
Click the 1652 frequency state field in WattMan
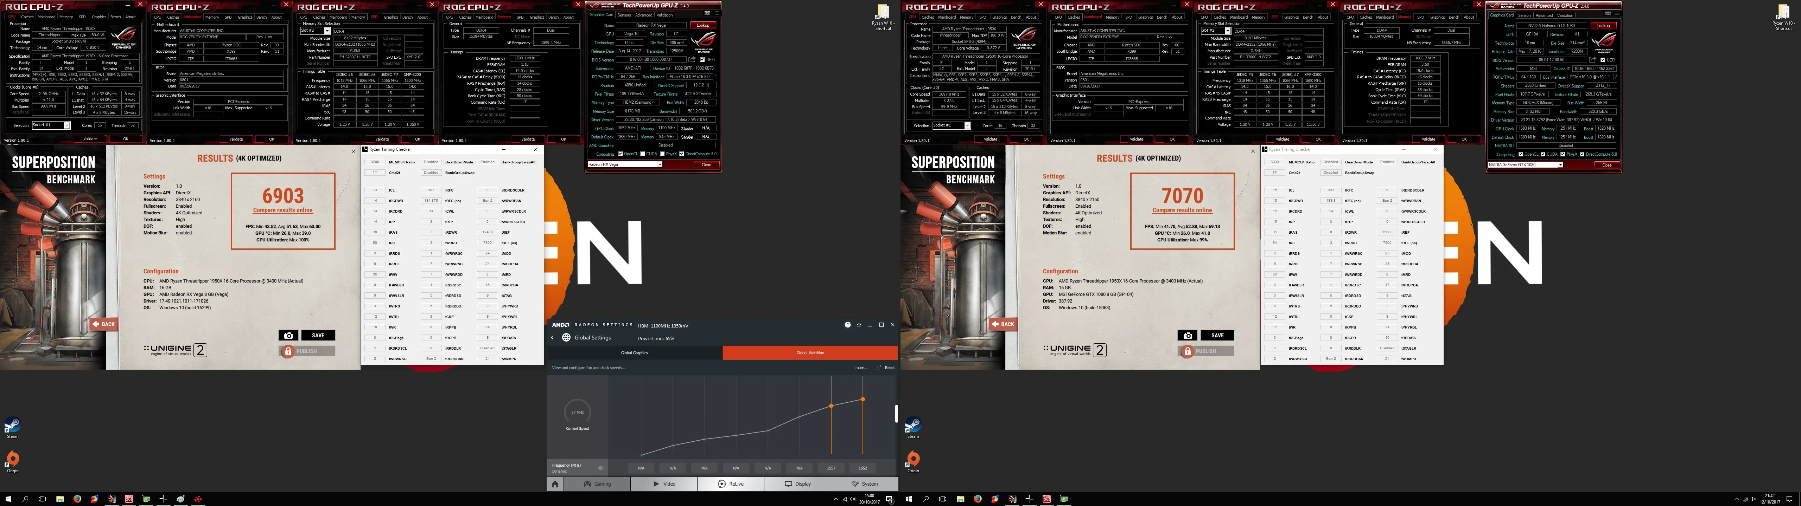863,468
